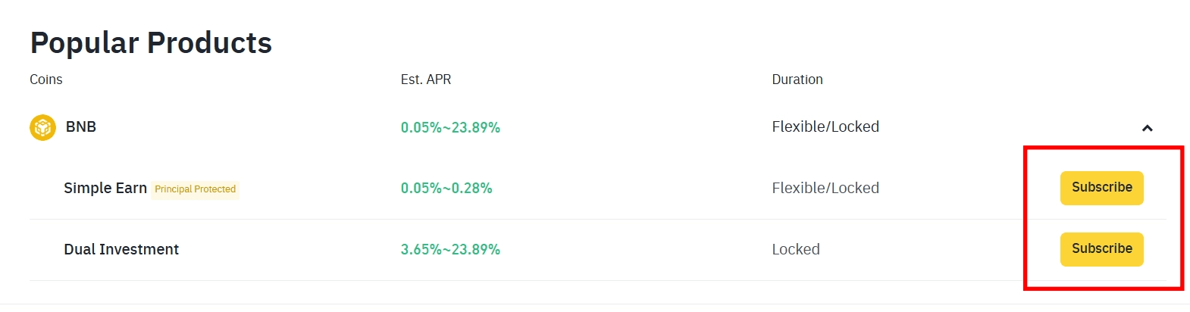Viewport: 1190px width, 312px height.
Task: Subscribe to Dual Investment product
Action: tap(1101, 249)
